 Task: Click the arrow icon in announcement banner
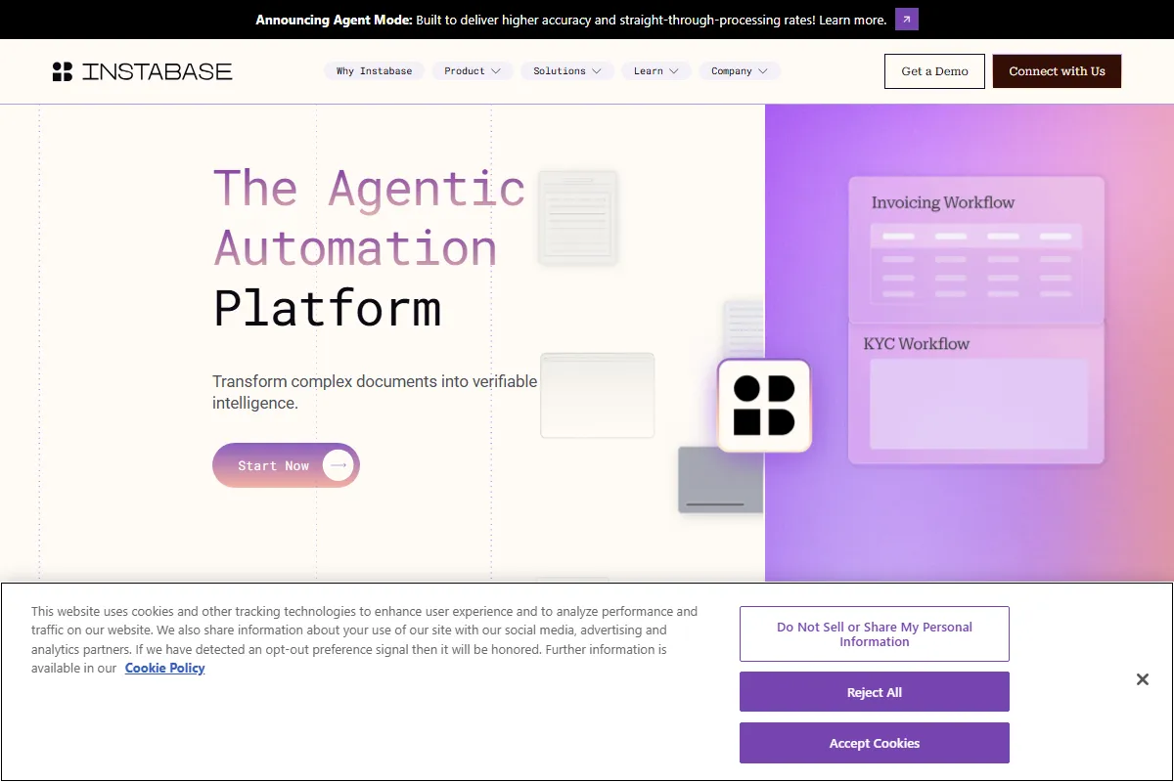click(x=907, y=20)
